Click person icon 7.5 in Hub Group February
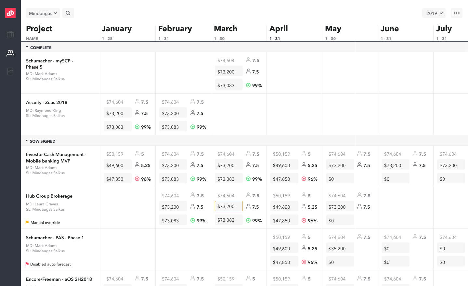This screenshot has width=468, height=286. pos(193,206)
